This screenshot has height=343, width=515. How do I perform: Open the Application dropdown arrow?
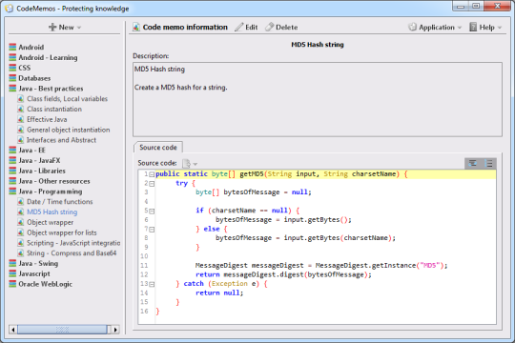[x=459, y=28]
